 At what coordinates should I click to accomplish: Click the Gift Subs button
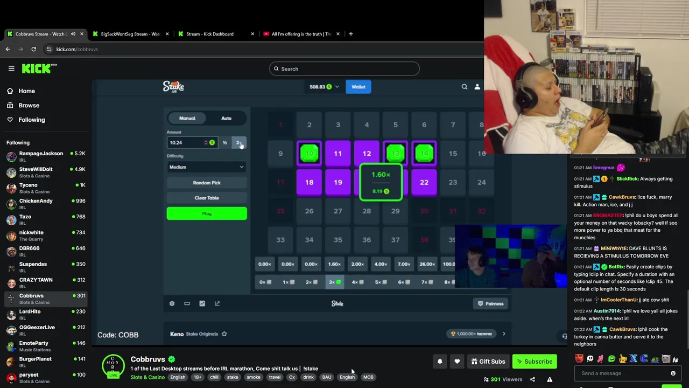[x=488, y=362]
